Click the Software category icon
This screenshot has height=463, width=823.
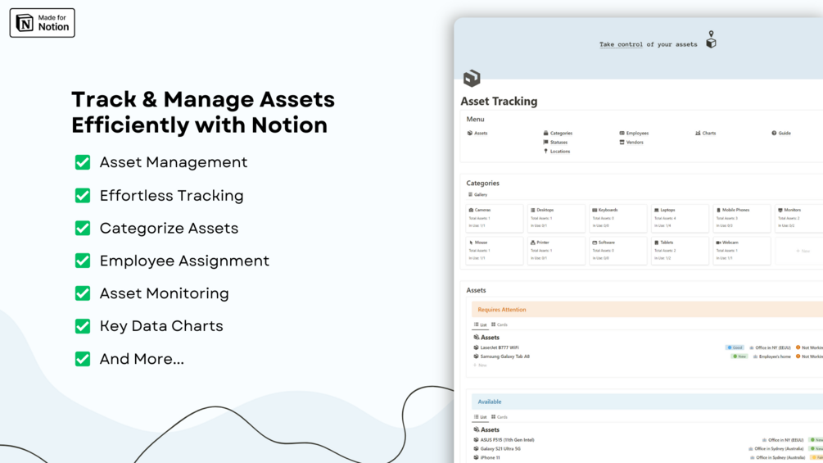click(595, 243)
